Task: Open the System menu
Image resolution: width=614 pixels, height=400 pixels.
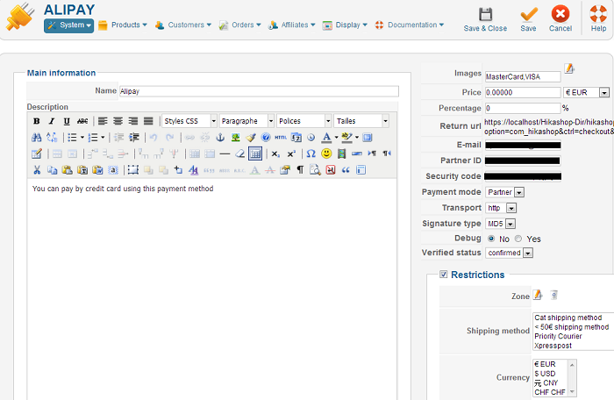Action: tap(69, 25)
